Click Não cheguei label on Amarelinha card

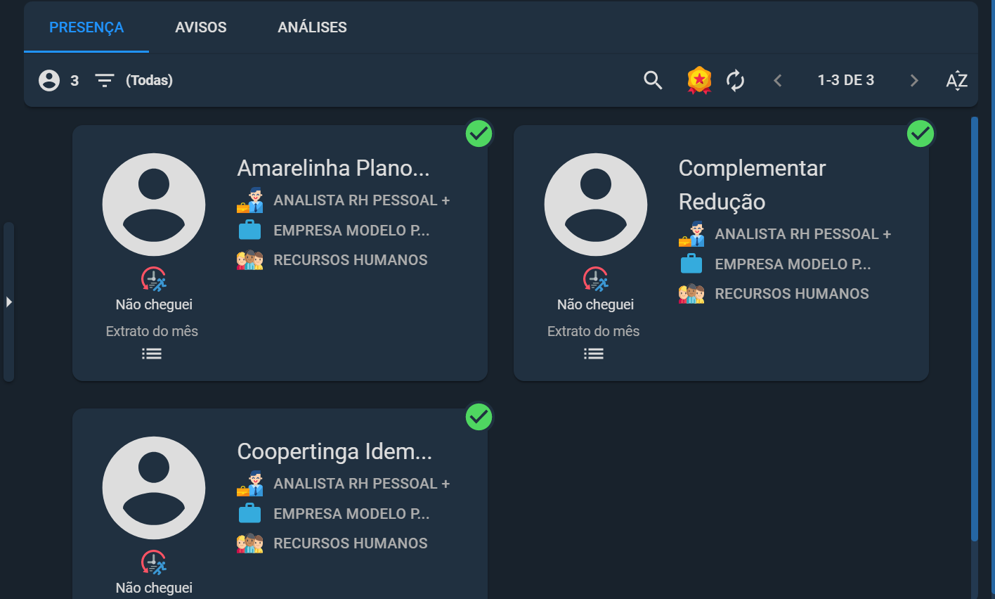[154, 304]
